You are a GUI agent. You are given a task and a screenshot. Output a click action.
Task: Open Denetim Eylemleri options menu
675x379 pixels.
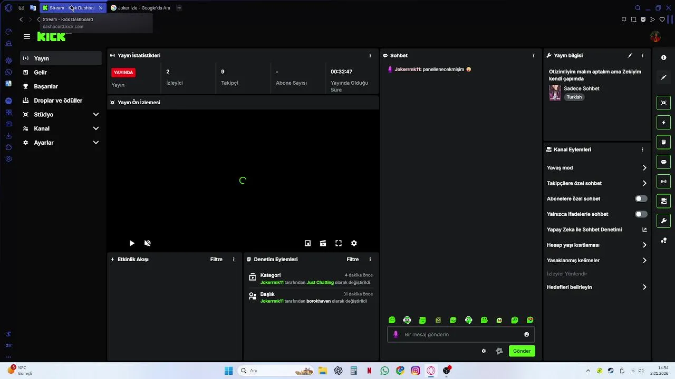pyautogui.click(x=370, y=260)
